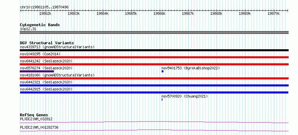Image resolution: width=298 pixels, height=135 pixels.
Task: Open variant label nsv4181060 (gnomADStructuralVariants)
Action: [57, 75]
